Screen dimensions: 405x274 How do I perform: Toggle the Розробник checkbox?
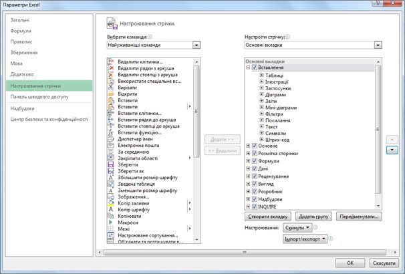point(255,192)
